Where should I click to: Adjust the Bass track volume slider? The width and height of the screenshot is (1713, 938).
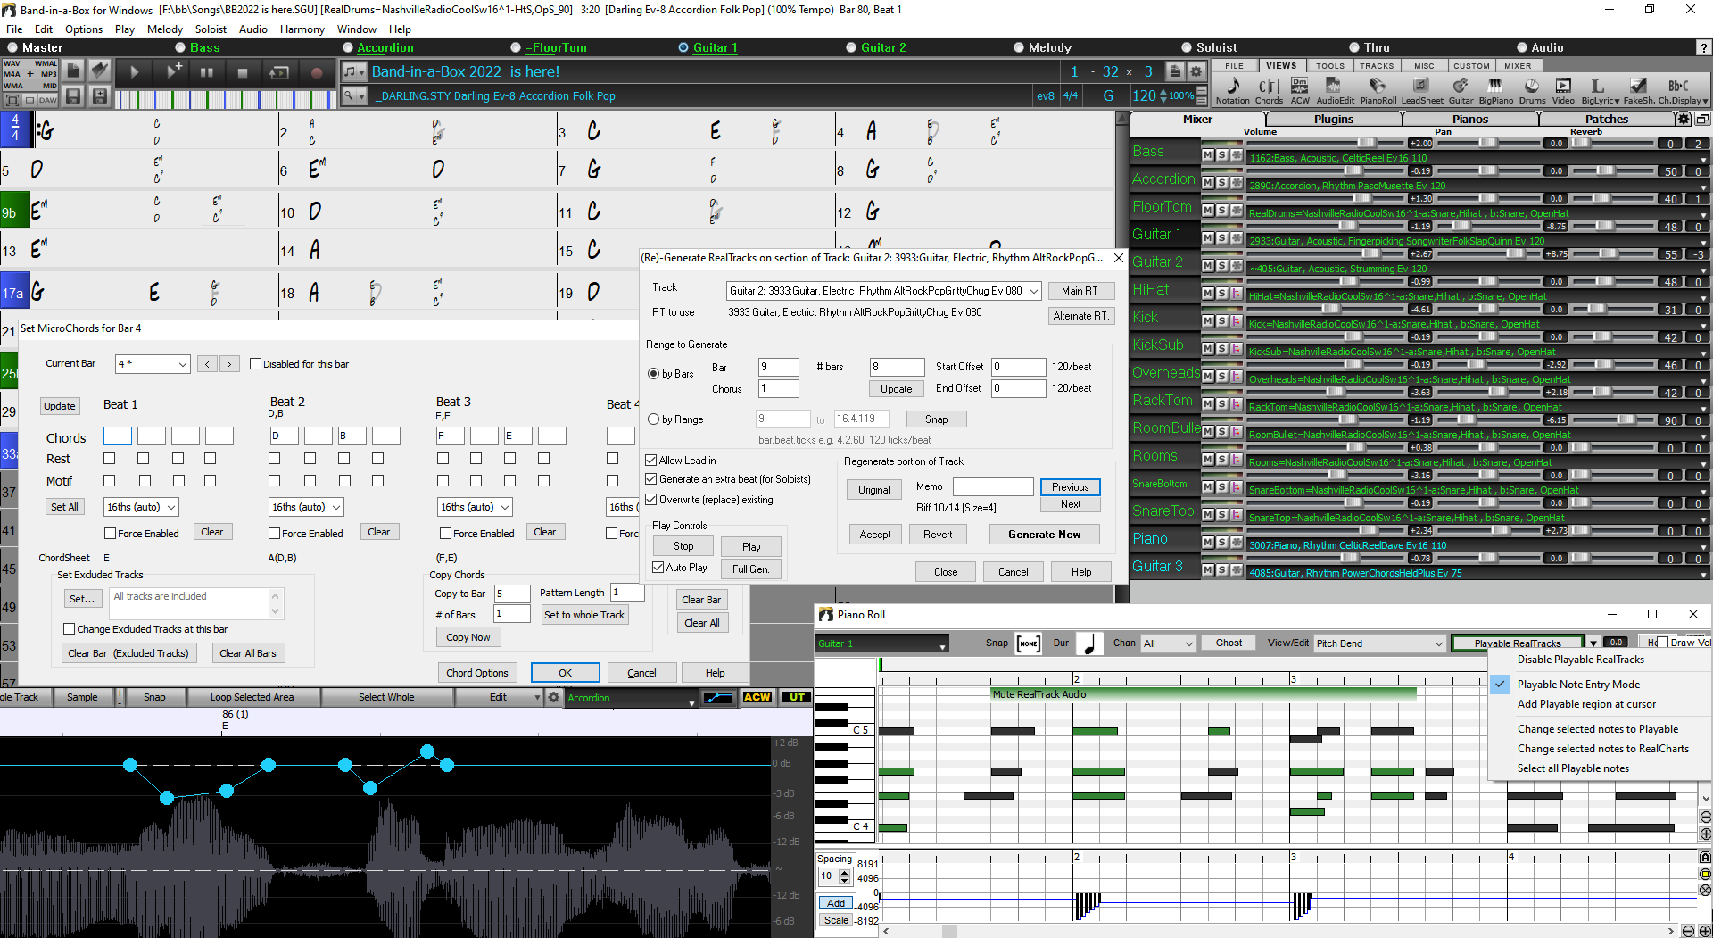1367,143
